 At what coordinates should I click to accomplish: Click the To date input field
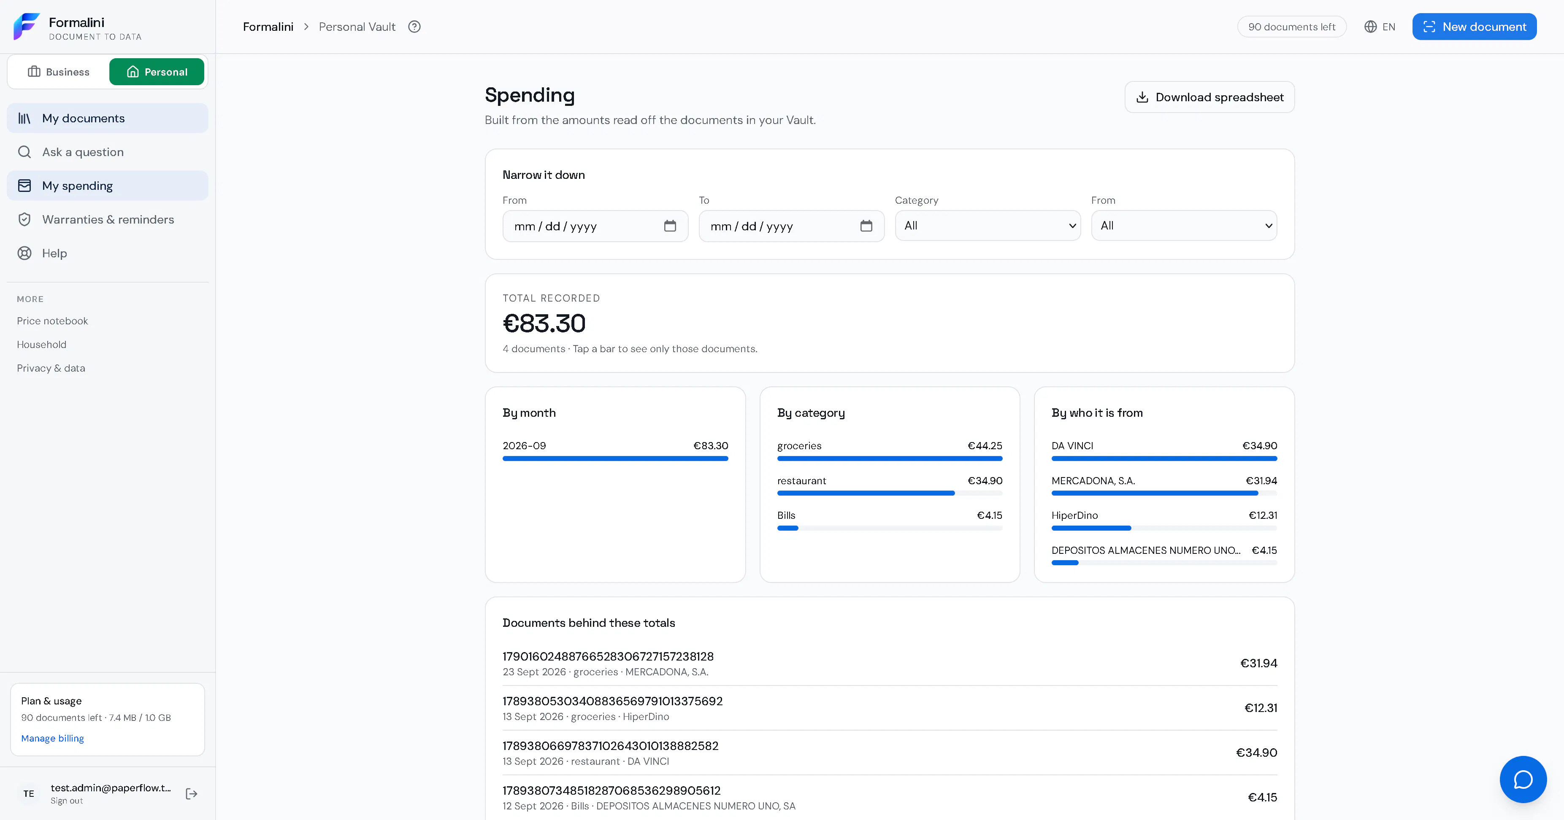pyautogui.click(x=791, y=226)
